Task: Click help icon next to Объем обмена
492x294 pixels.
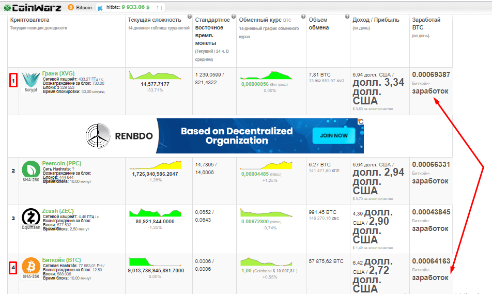Action: coord(347,17)
